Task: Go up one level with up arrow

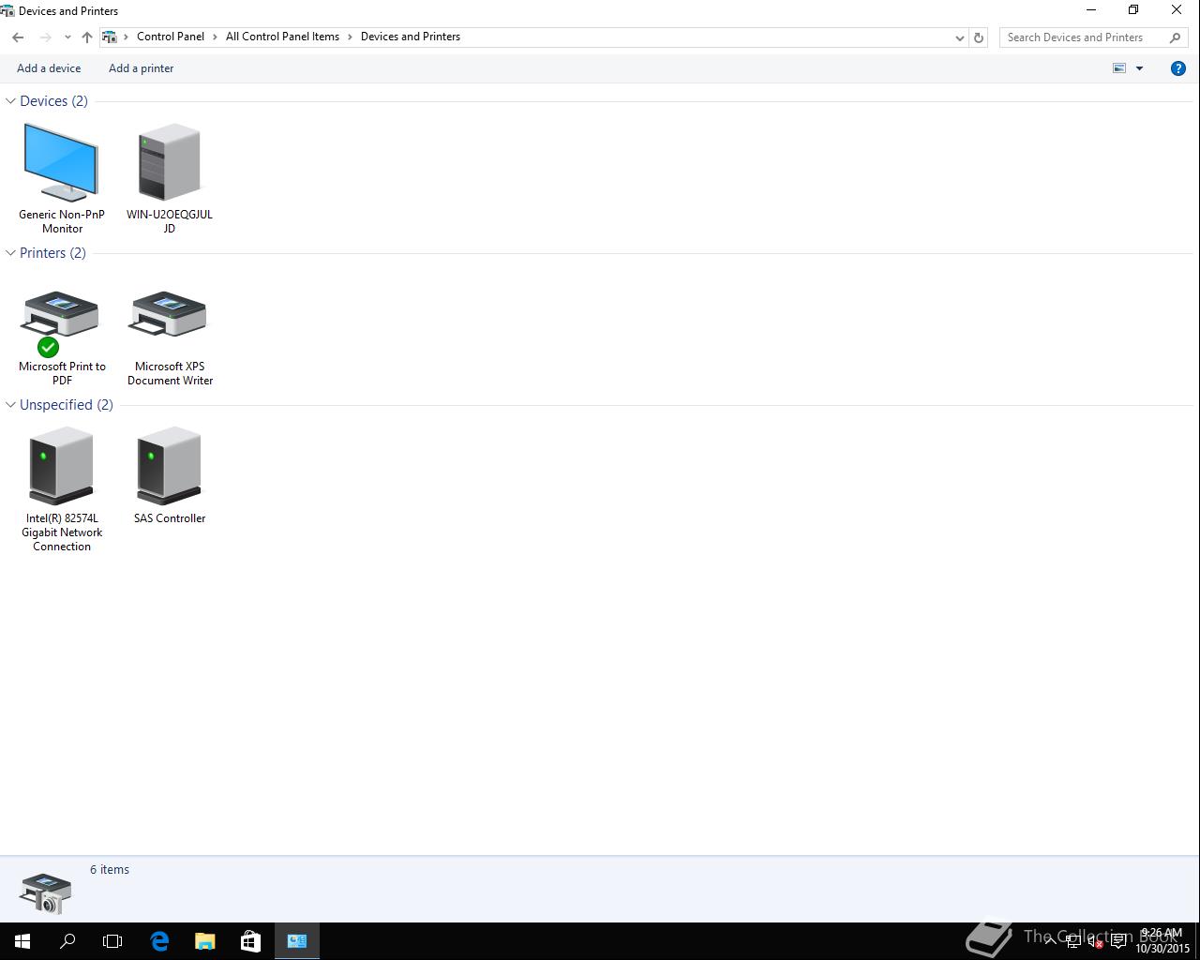Action: coord(87,37)
